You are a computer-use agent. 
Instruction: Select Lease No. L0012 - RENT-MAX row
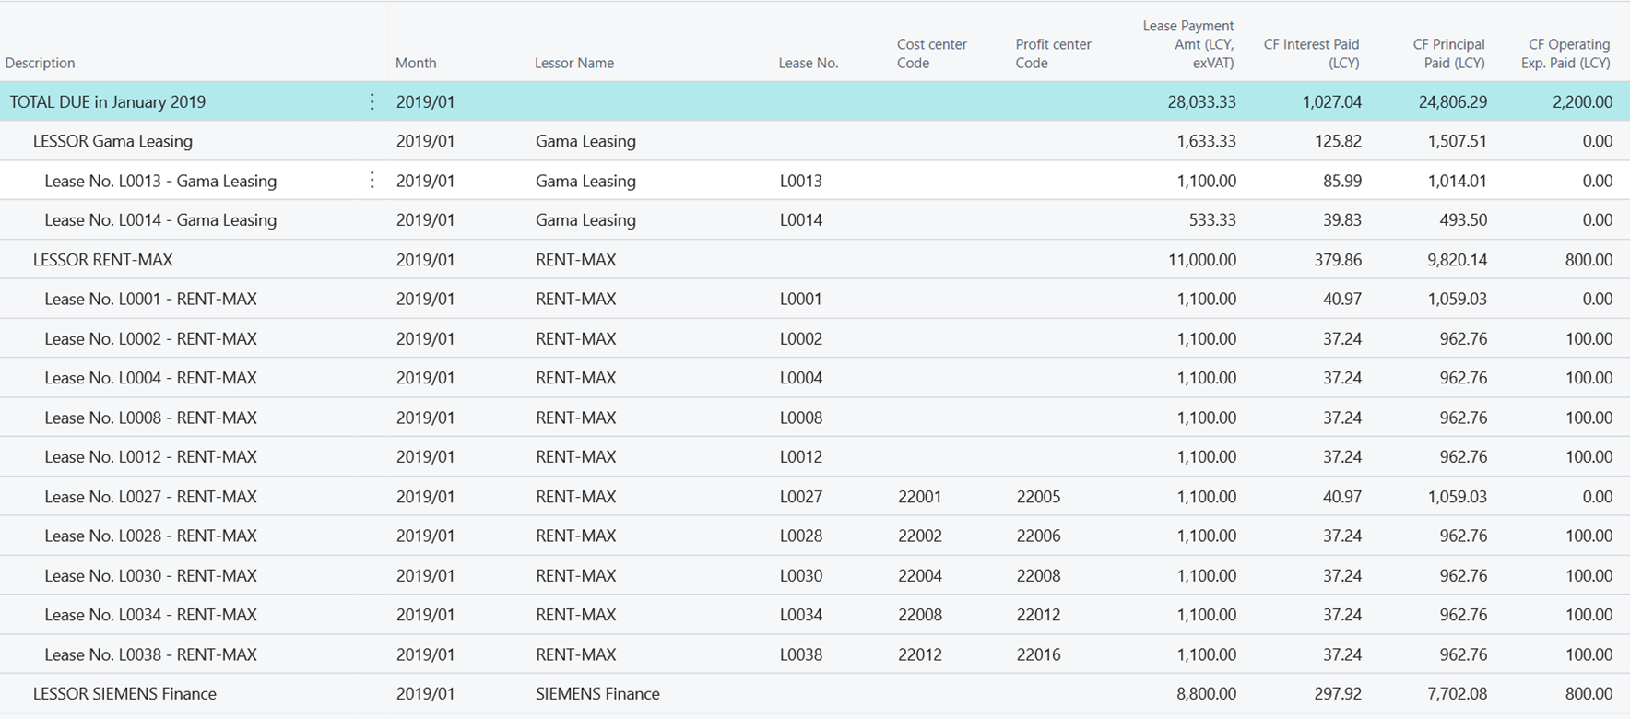pos(815,456)
